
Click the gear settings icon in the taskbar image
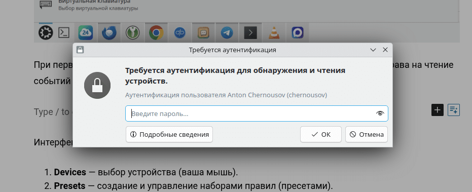(x=46, y=32)
